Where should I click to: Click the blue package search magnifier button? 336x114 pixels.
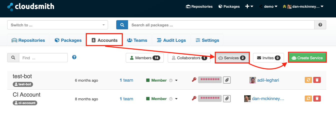click(122, 25)
